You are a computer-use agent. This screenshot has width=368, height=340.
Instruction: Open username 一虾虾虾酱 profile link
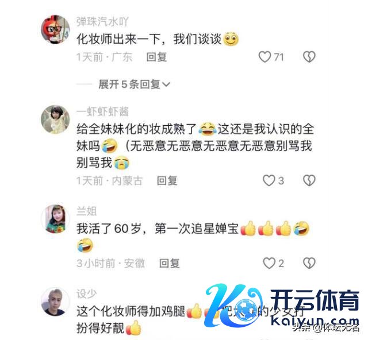(x=102, y=111)
